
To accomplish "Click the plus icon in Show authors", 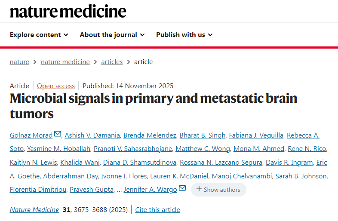I will click(x=199, y=189).
